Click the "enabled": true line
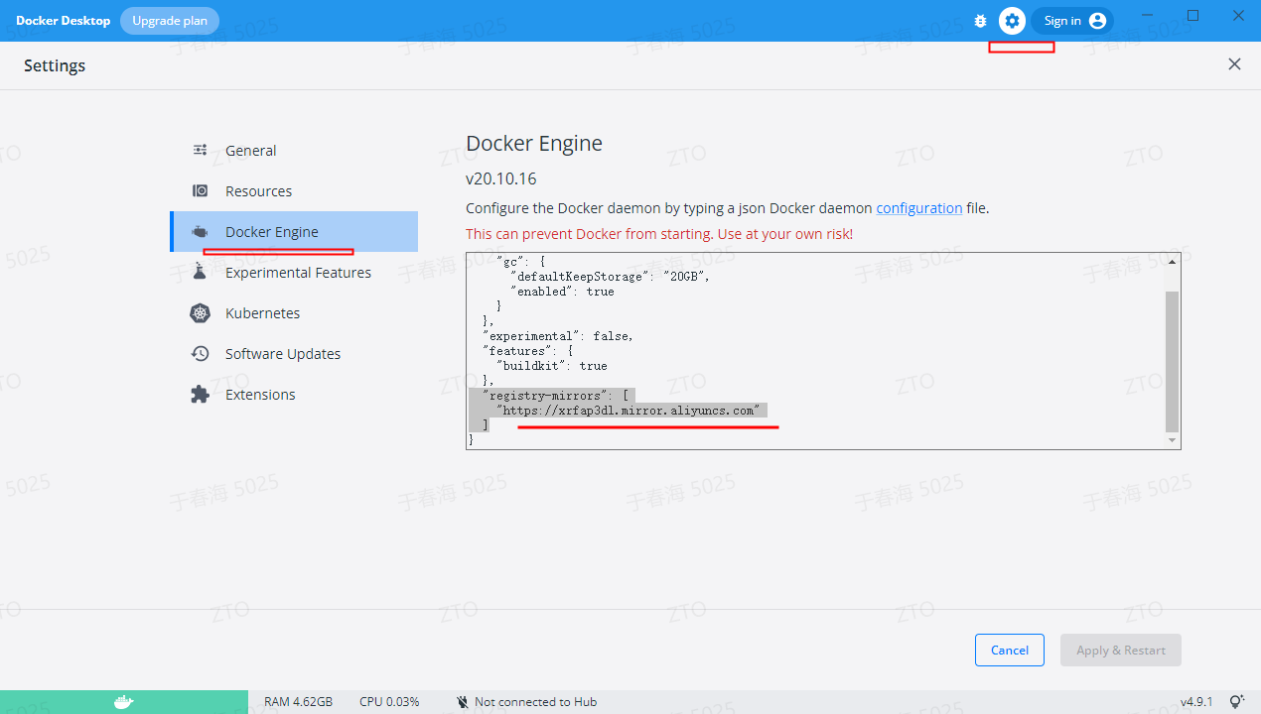The image size is (1261, 714). pyautogui.click(x=562, y=292)
